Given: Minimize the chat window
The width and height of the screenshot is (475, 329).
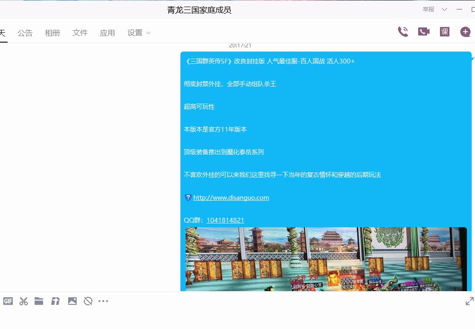Looking at the screenshot, I should [459, 9].
